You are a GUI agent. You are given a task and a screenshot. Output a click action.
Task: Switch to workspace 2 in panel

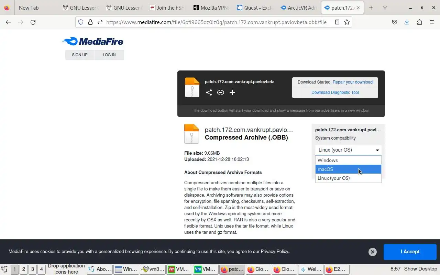click(24, 269)
